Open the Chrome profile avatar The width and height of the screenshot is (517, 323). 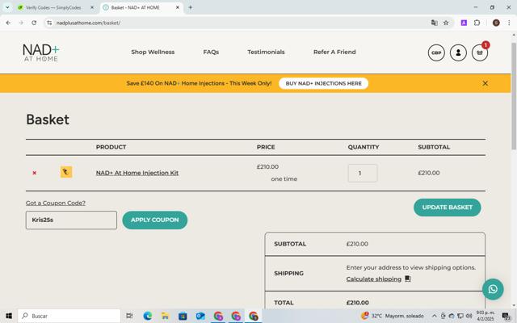(496, 23)
